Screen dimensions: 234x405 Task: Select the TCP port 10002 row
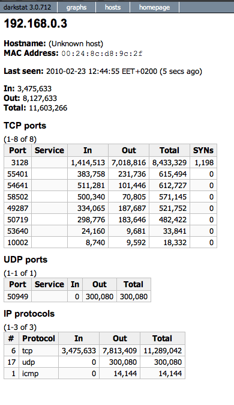click(110, 243)
